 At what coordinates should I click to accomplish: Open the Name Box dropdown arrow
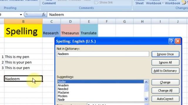pos(21,15)
